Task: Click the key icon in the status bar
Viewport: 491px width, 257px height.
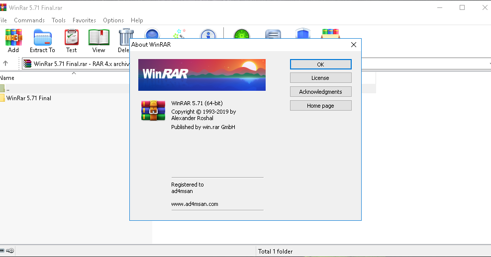Action: [10, 251]
